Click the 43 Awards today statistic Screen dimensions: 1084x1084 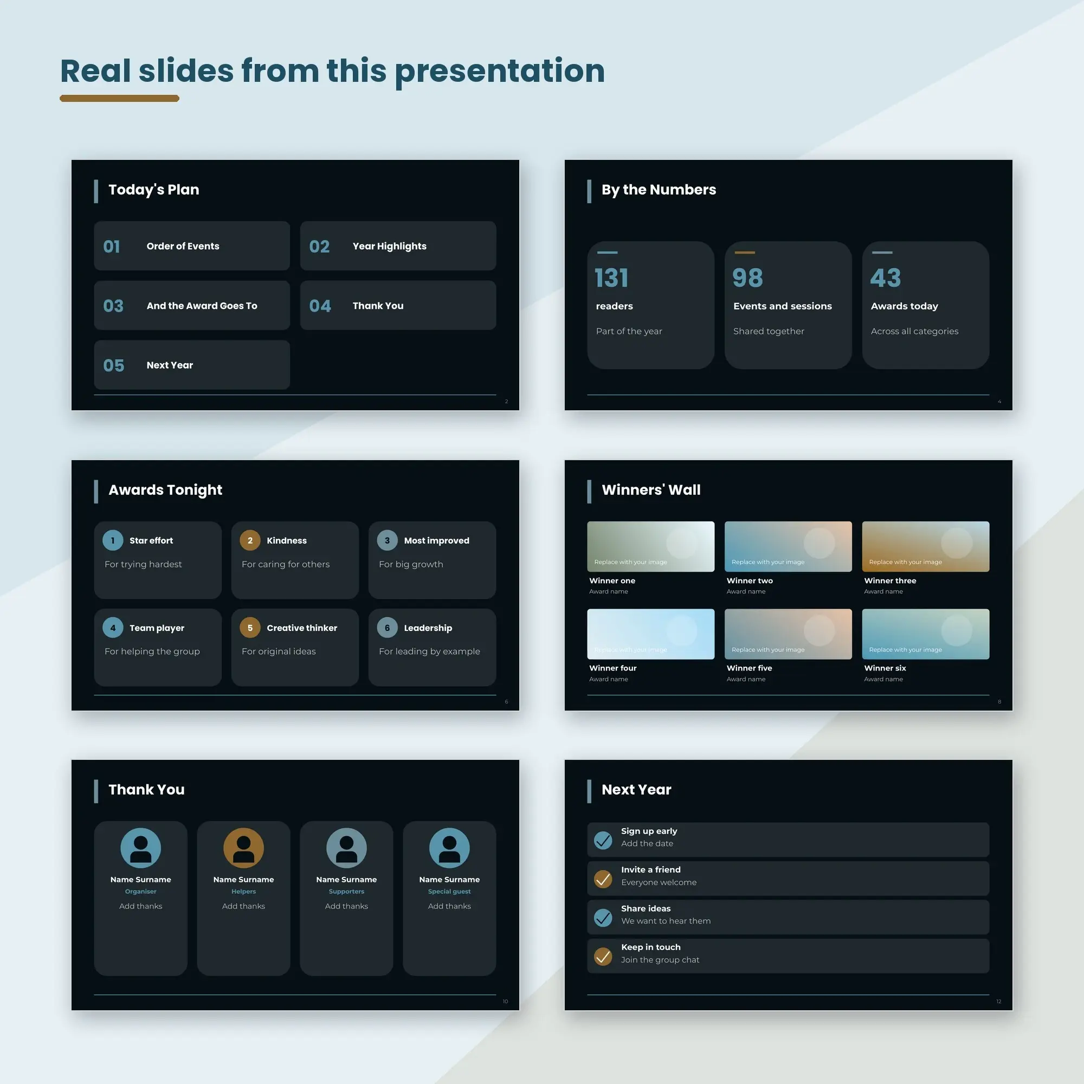926,305
